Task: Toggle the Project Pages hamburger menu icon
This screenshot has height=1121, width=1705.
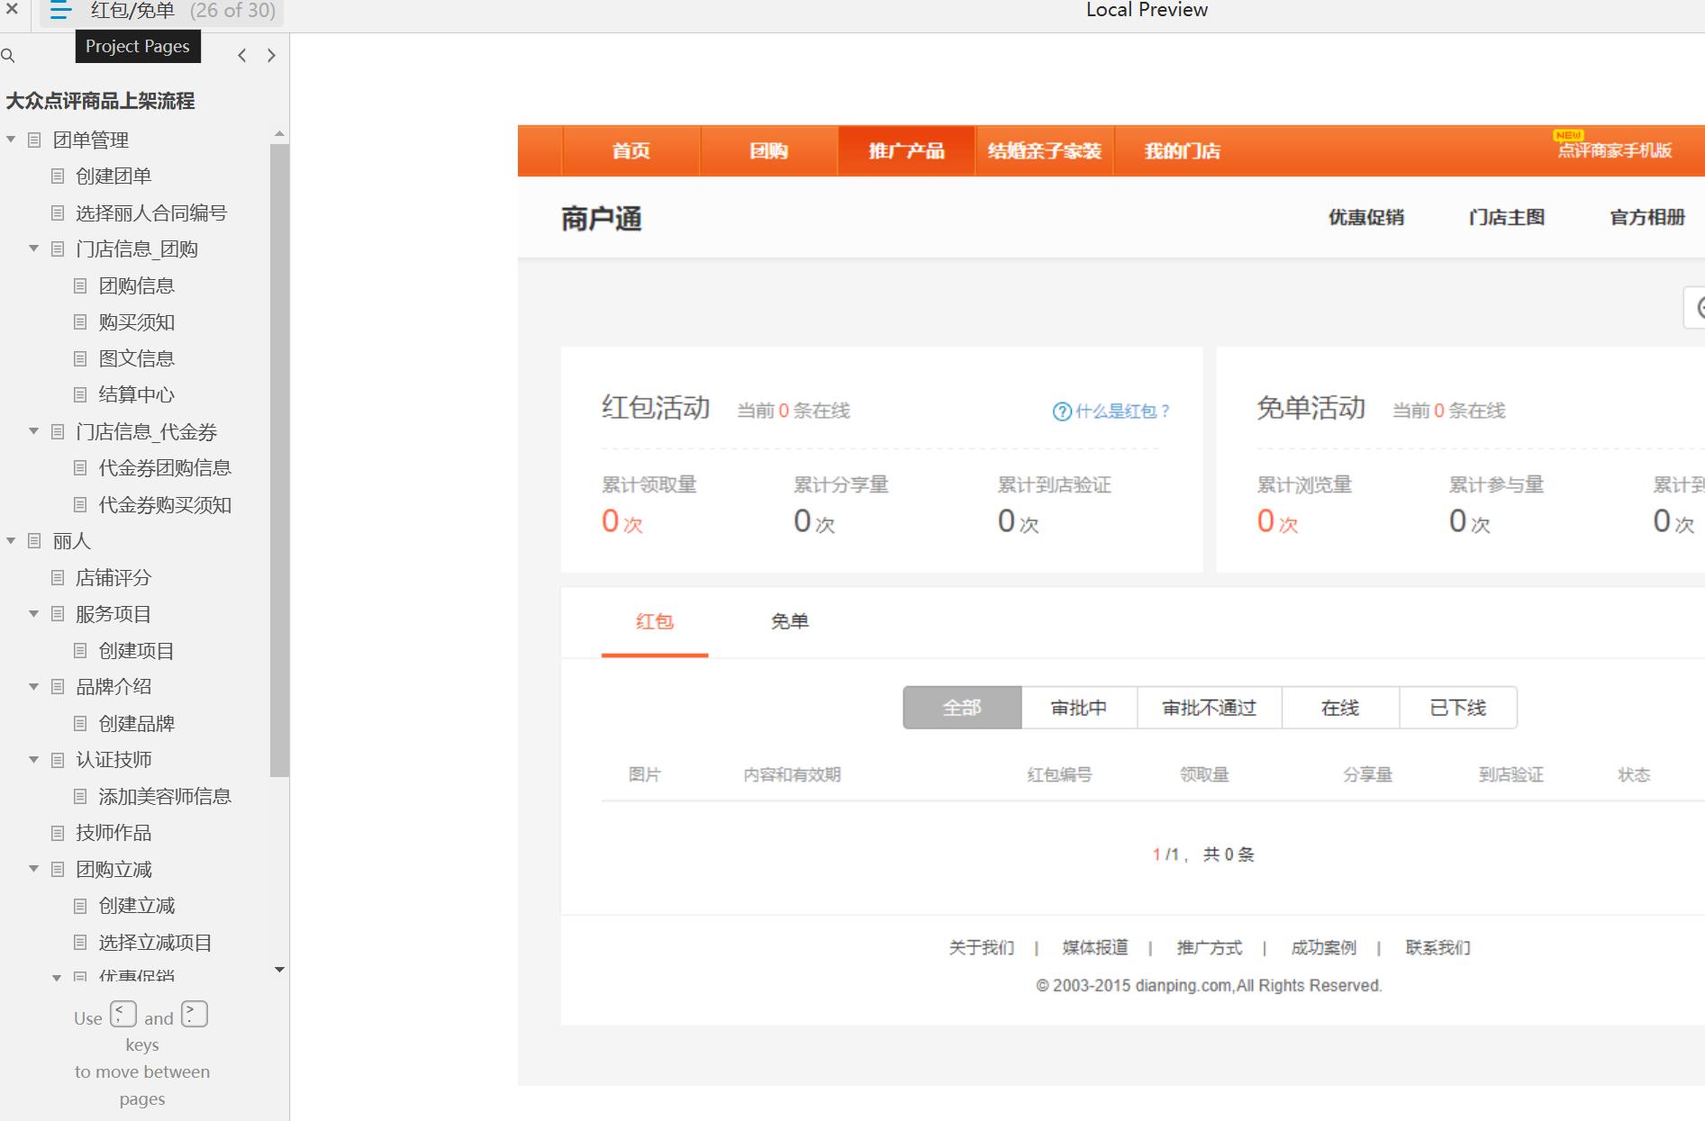Action: click(x=60, y=11)
